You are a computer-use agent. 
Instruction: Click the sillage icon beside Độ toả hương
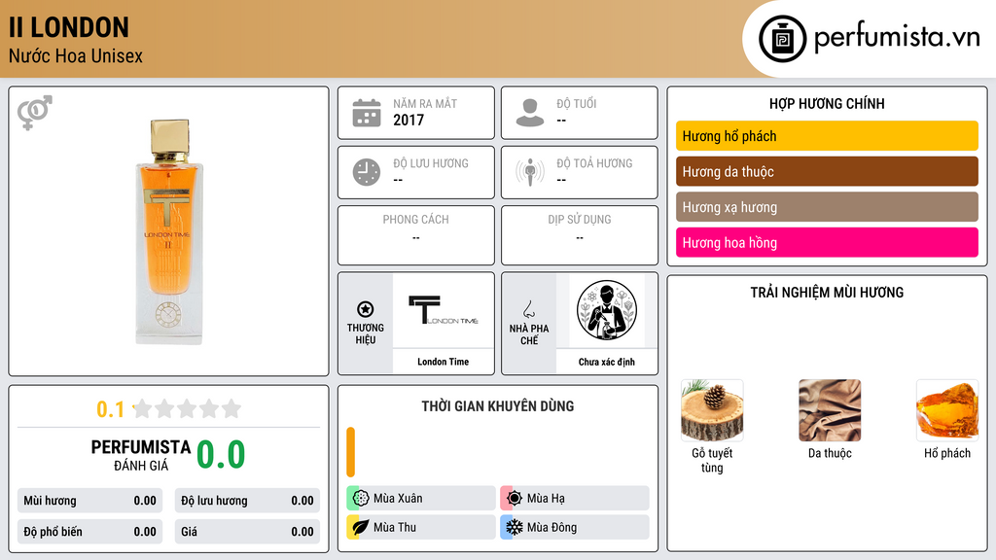tap(530, 172)
